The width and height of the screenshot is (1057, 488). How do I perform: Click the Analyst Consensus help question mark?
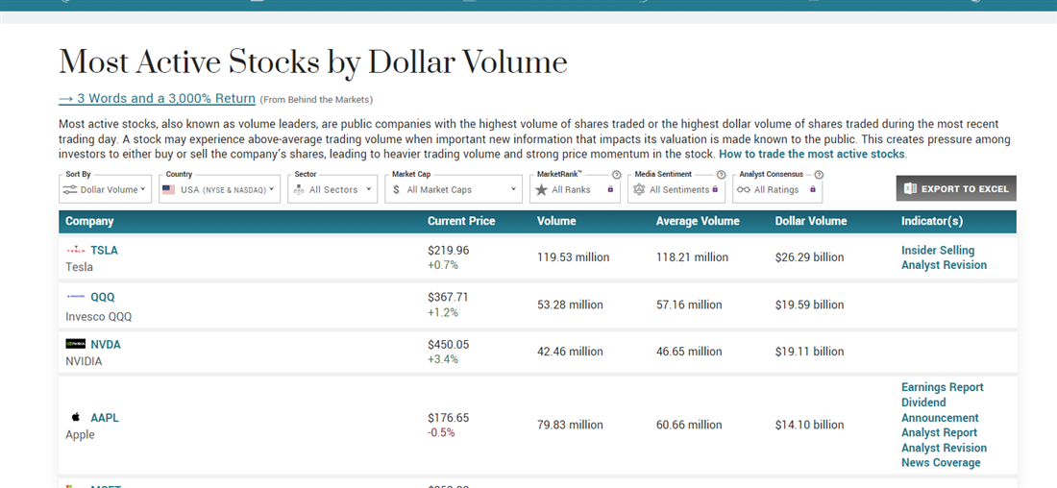pyautogui.click(x=819, y=175)
